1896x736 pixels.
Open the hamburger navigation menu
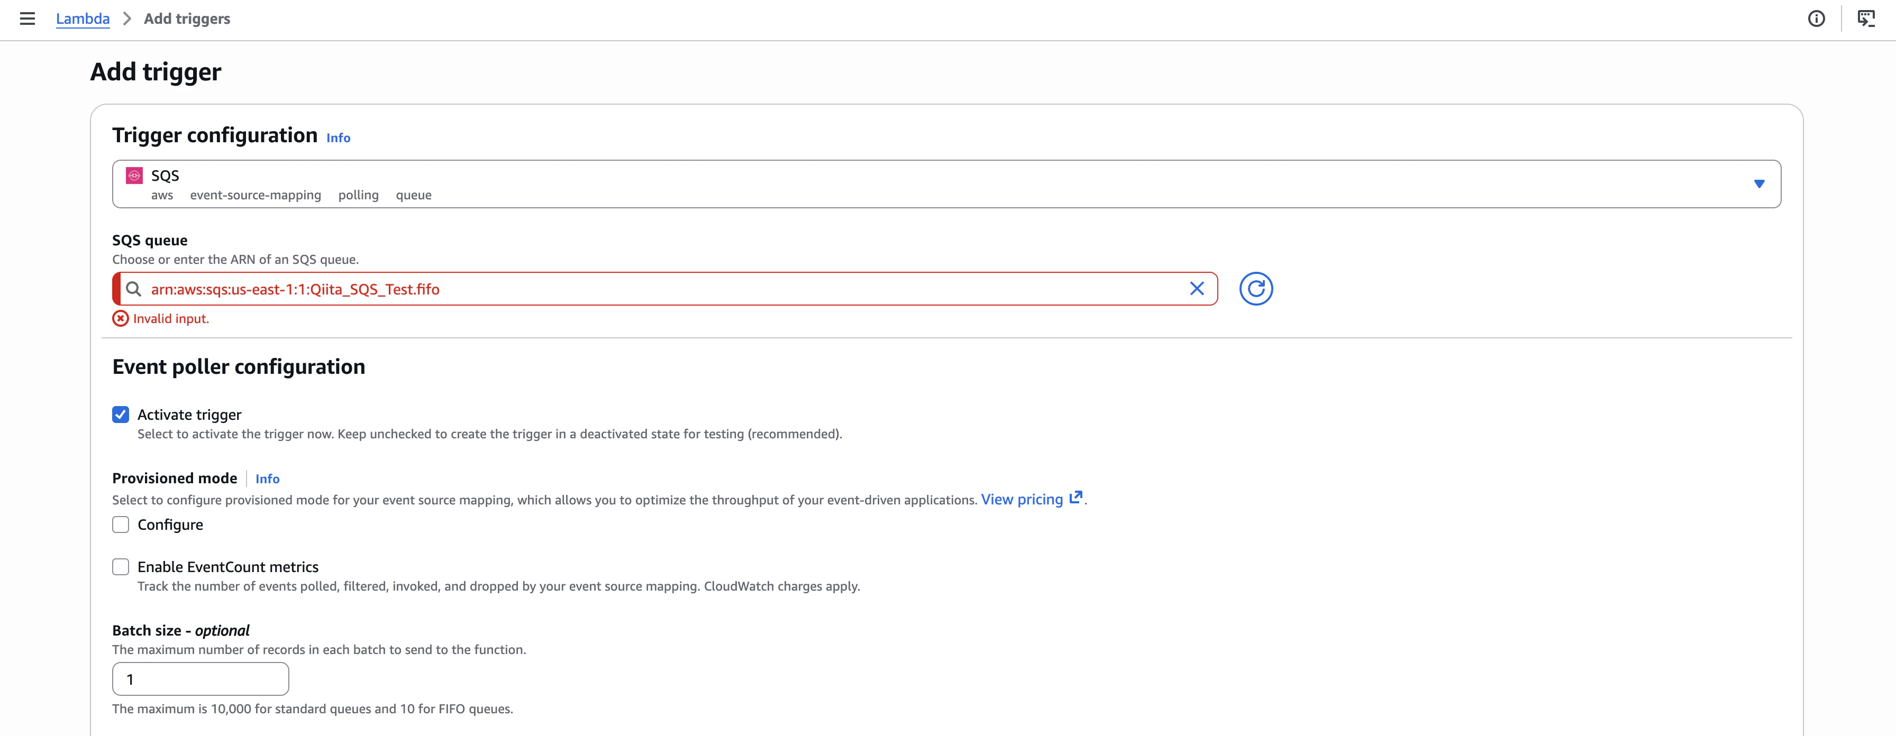point(27,19)
